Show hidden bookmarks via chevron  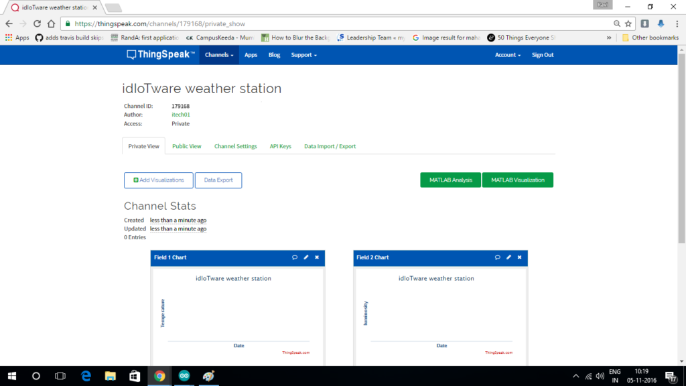(x=608, y=38)
